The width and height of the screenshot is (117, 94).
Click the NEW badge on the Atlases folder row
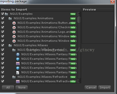[x=73, y=45]
